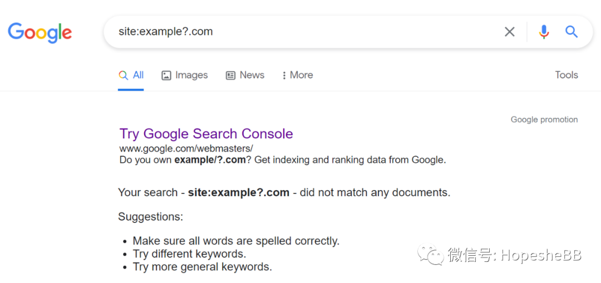Click the WeChat logo in the watermark

coord(431,255)
